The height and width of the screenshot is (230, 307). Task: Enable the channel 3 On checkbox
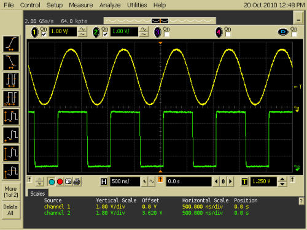point(166,34)
